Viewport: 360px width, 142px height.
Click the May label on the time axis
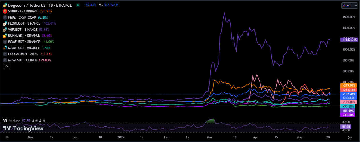tap(300, 137)
